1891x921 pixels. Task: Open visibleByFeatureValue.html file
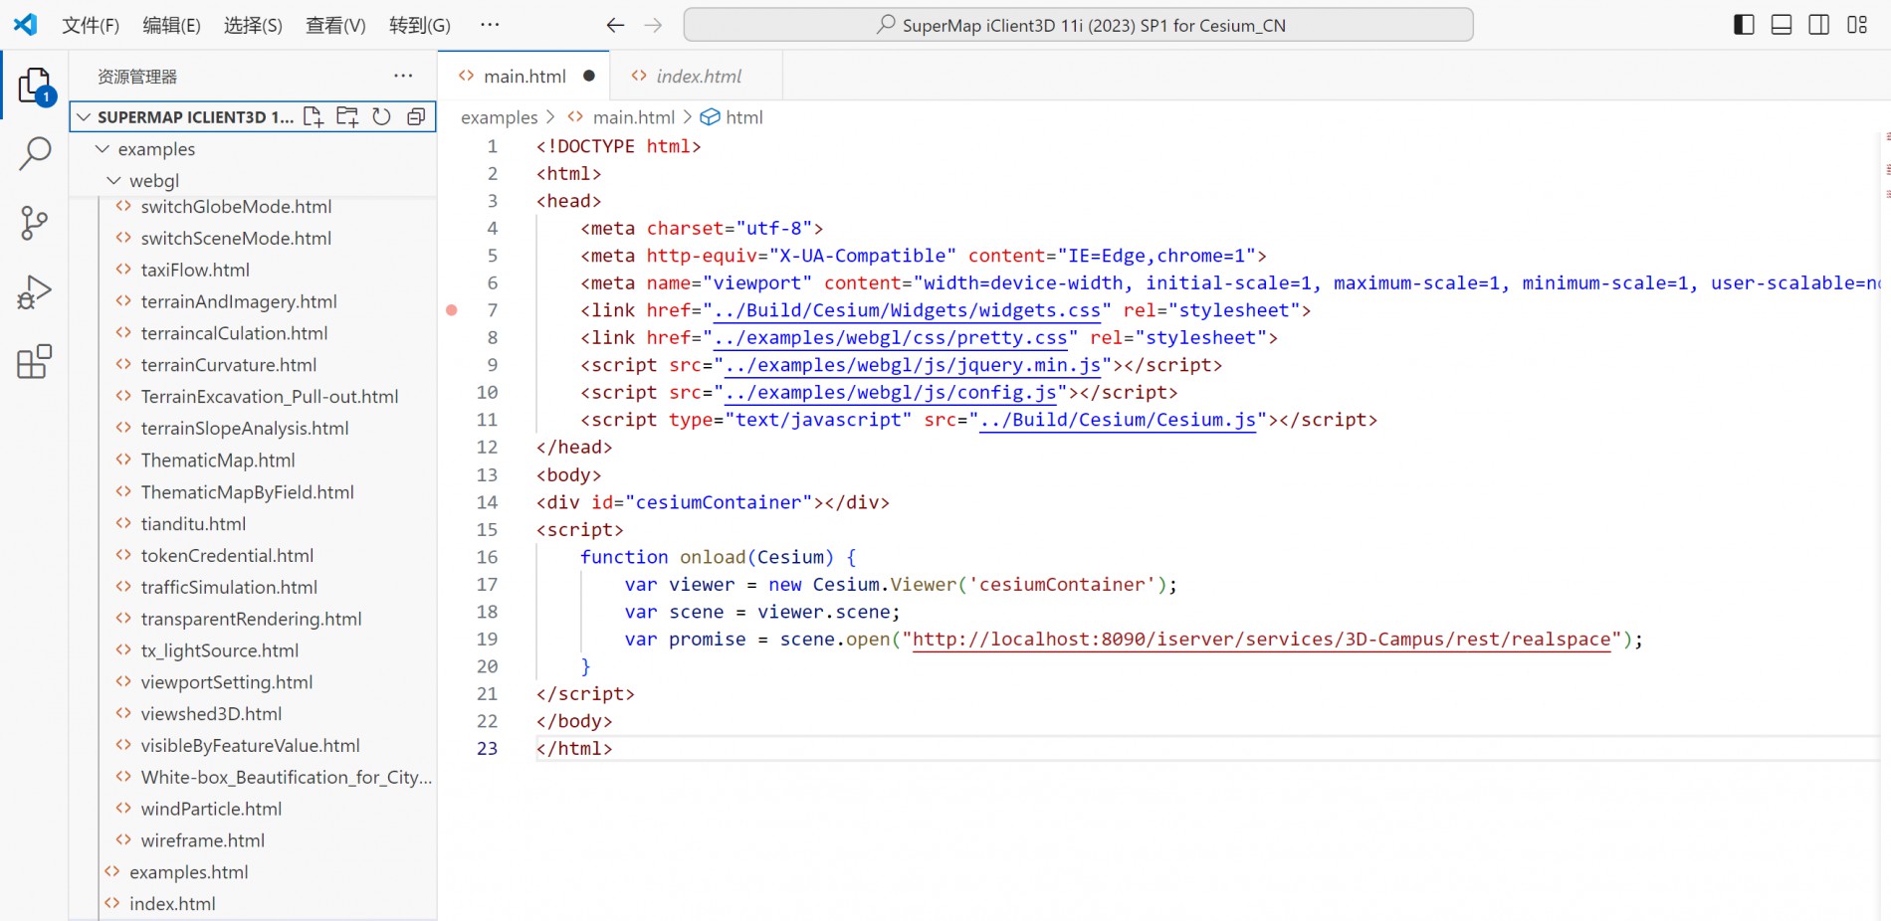click(250, 746)
